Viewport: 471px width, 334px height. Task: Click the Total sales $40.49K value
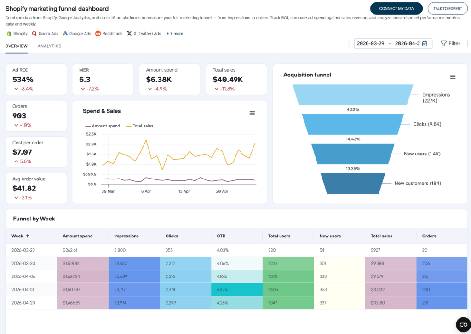coord(228,80)
